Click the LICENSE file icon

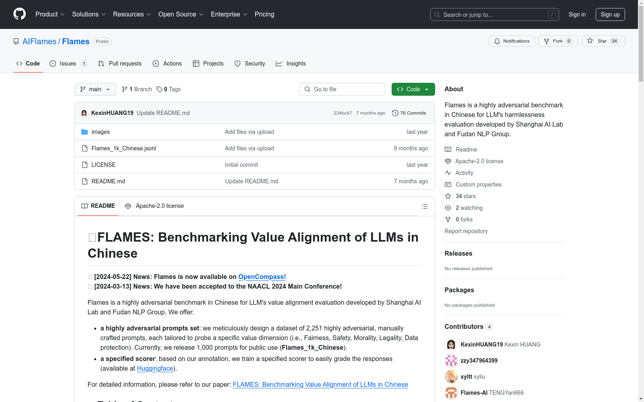tap(85, 165)
